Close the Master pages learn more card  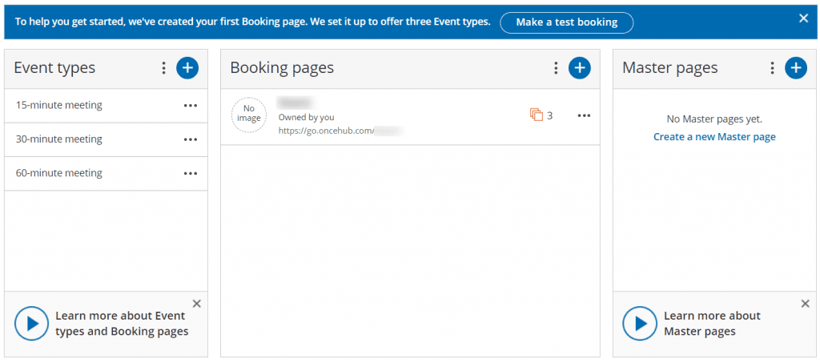point(806,303)
